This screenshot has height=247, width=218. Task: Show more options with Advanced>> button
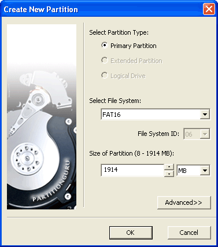coord(184,202)
